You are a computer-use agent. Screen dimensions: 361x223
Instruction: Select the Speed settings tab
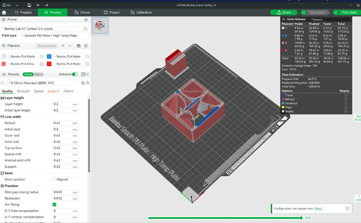(x=39, y=91)
